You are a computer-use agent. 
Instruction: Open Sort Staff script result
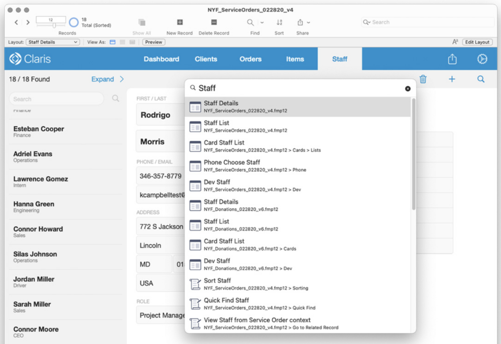coord(298,284)
